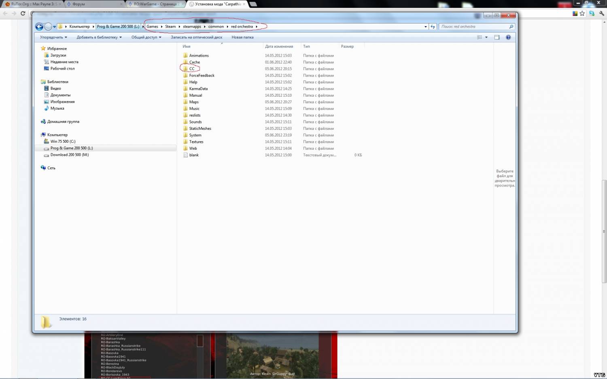
Task: Open the Maps folder
Action: coord(194,102)
